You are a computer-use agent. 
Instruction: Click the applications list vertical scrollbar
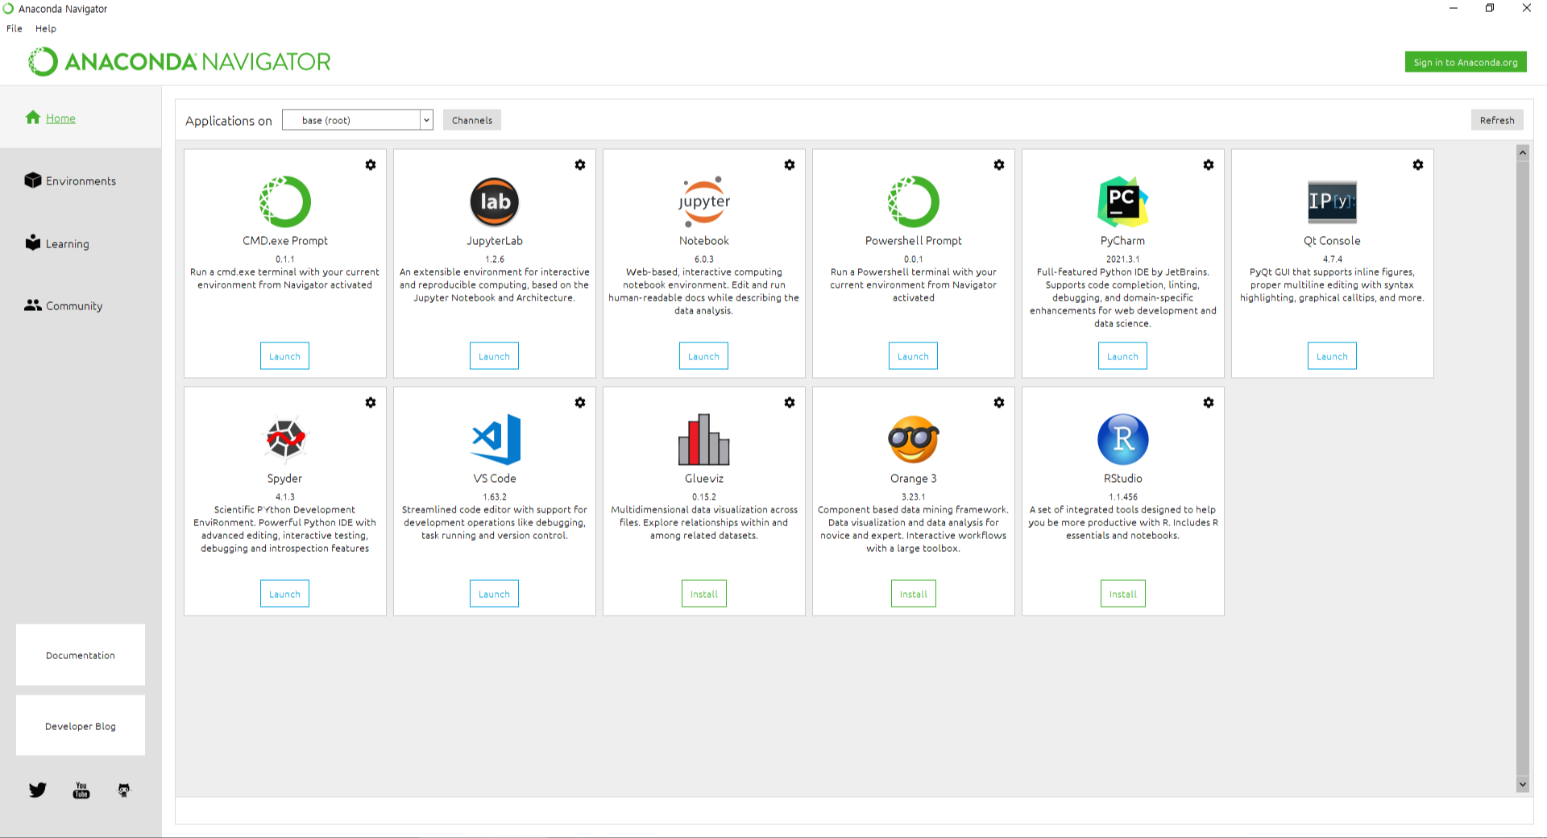1523,467
